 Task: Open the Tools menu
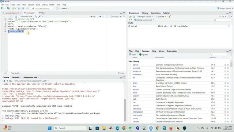pos(58,5)
